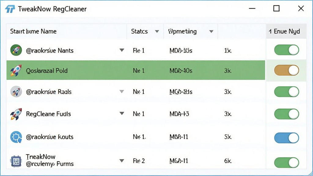The height and width of the screenshot is (176, 313).
Task: Open the Wpmetiing column dropdown arrow
Action: pyautogui.click(x=212, y=31)
